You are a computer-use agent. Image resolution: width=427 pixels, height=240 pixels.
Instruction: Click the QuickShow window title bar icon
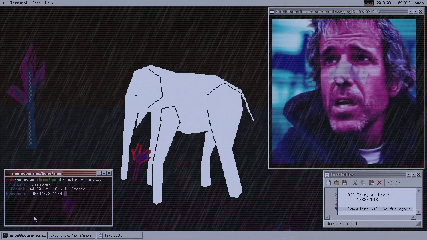(x=272, y=12)
